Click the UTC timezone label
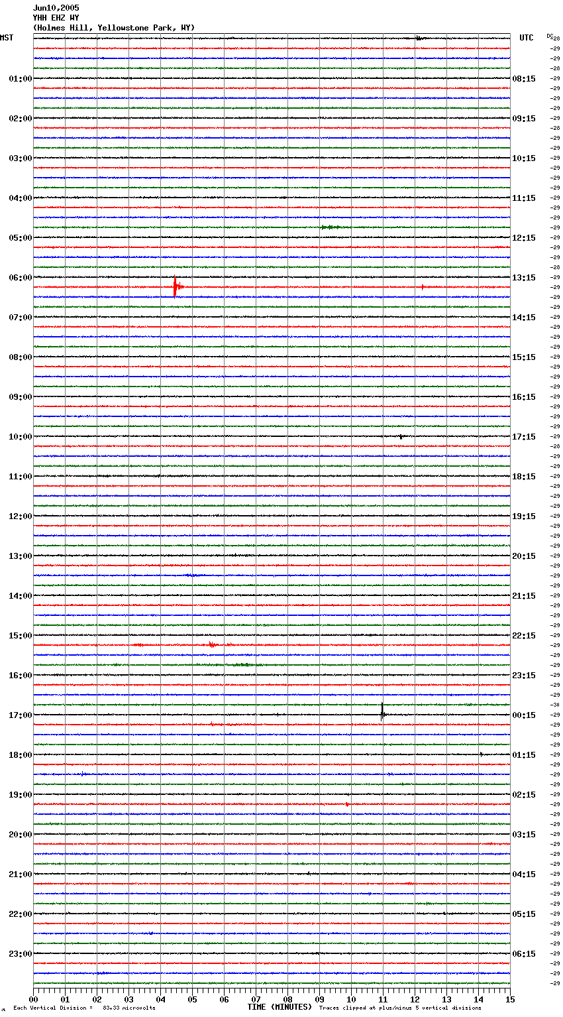The height and width of the screenshot is (1017, 563). tap(526, 38)
